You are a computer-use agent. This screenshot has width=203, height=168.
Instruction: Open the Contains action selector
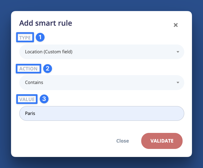(101, 83)
